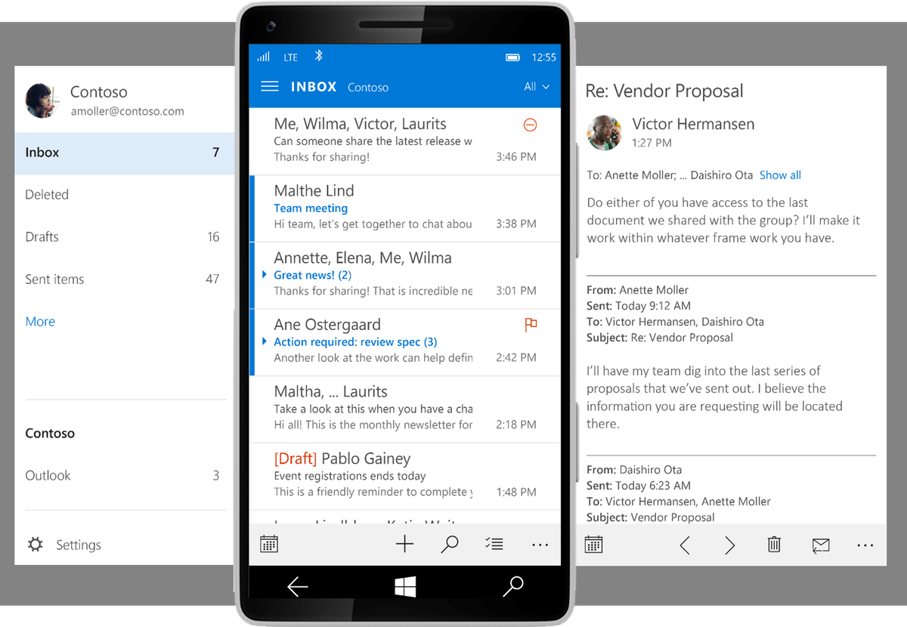This screenshot has width=907, height=627.
Task: Click the Show all recipients link
Action: (x=780, y=175)
